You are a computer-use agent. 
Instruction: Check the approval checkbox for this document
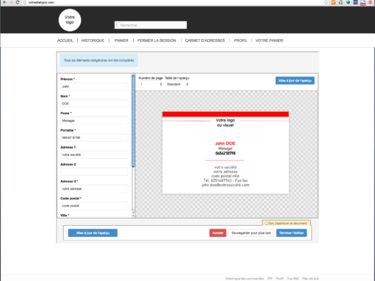266,224
